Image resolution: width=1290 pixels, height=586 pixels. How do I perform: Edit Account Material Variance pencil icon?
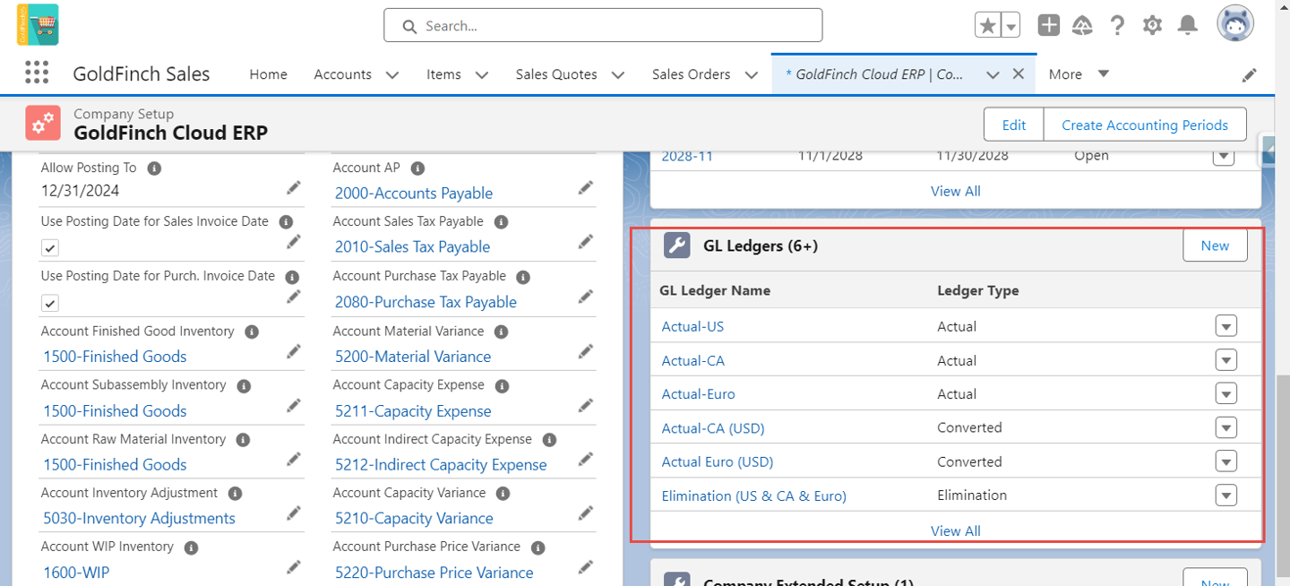coord(586,351)
